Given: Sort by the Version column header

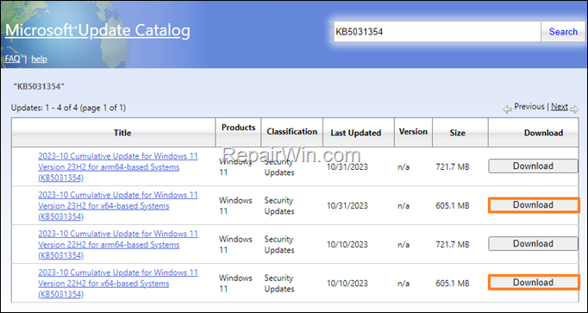Looking at the screenshot, I should (413, 132).
